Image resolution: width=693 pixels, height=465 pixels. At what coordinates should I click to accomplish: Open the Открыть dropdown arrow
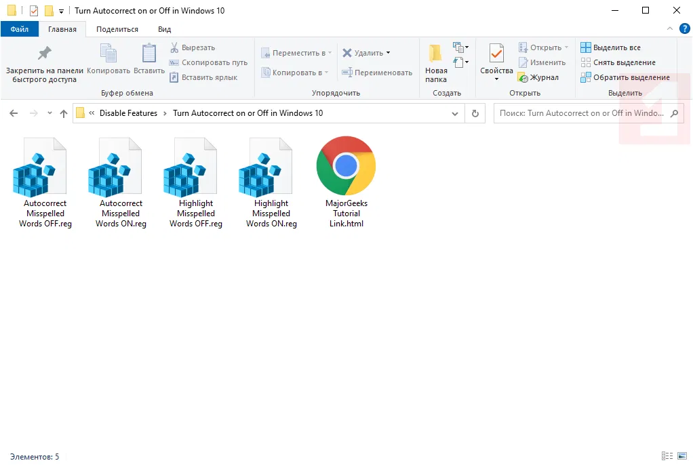click(566, 47)
